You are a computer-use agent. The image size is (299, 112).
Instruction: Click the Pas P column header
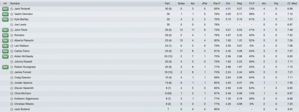217,3
